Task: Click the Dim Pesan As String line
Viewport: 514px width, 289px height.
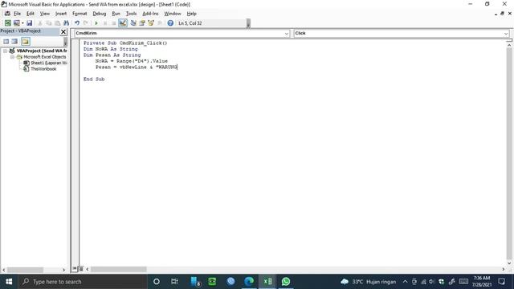Action: tap(112, 55)
